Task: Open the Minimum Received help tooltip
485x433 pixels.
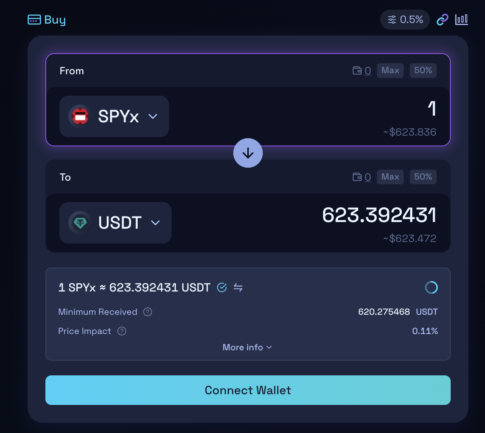Action: click(148, 312)
